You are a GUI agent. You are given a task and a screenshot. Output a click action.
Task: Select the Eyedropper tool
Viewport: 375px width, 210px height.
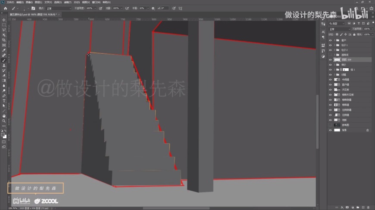click(x=4, y=50)
